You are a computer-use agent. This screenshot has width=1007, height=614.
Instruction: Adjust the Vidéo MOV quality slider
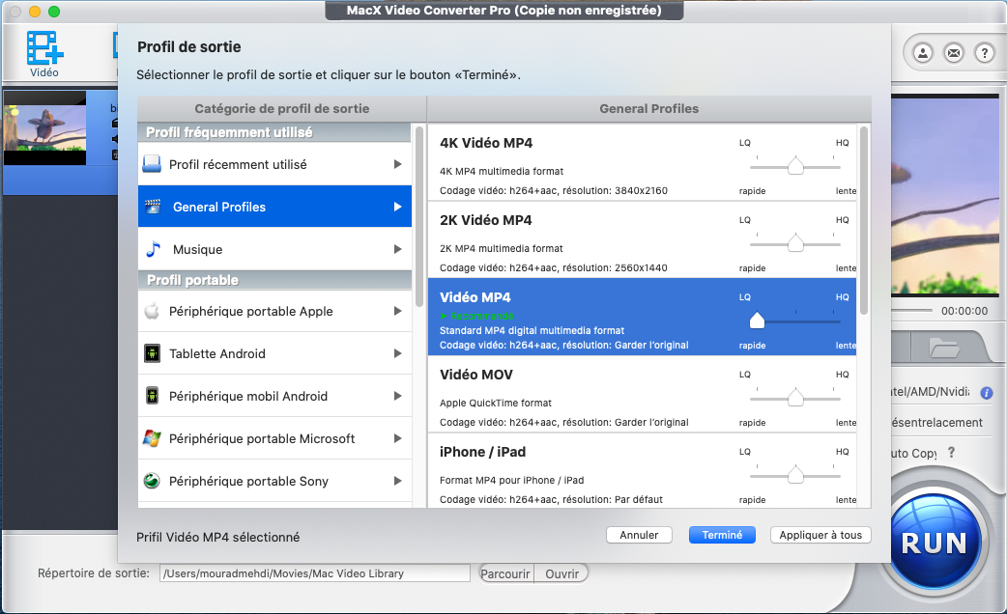point(795,397)
